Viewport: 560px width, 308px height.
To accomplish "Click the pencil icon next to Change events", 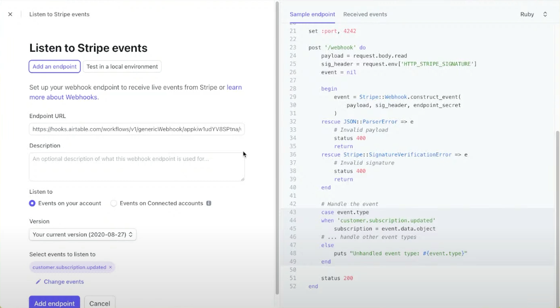I will tap(38, 282).
